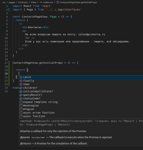Screen dimensions: 143x150
Task: Click the initialApolloState? property icon
Action: (x=21, y=91)
